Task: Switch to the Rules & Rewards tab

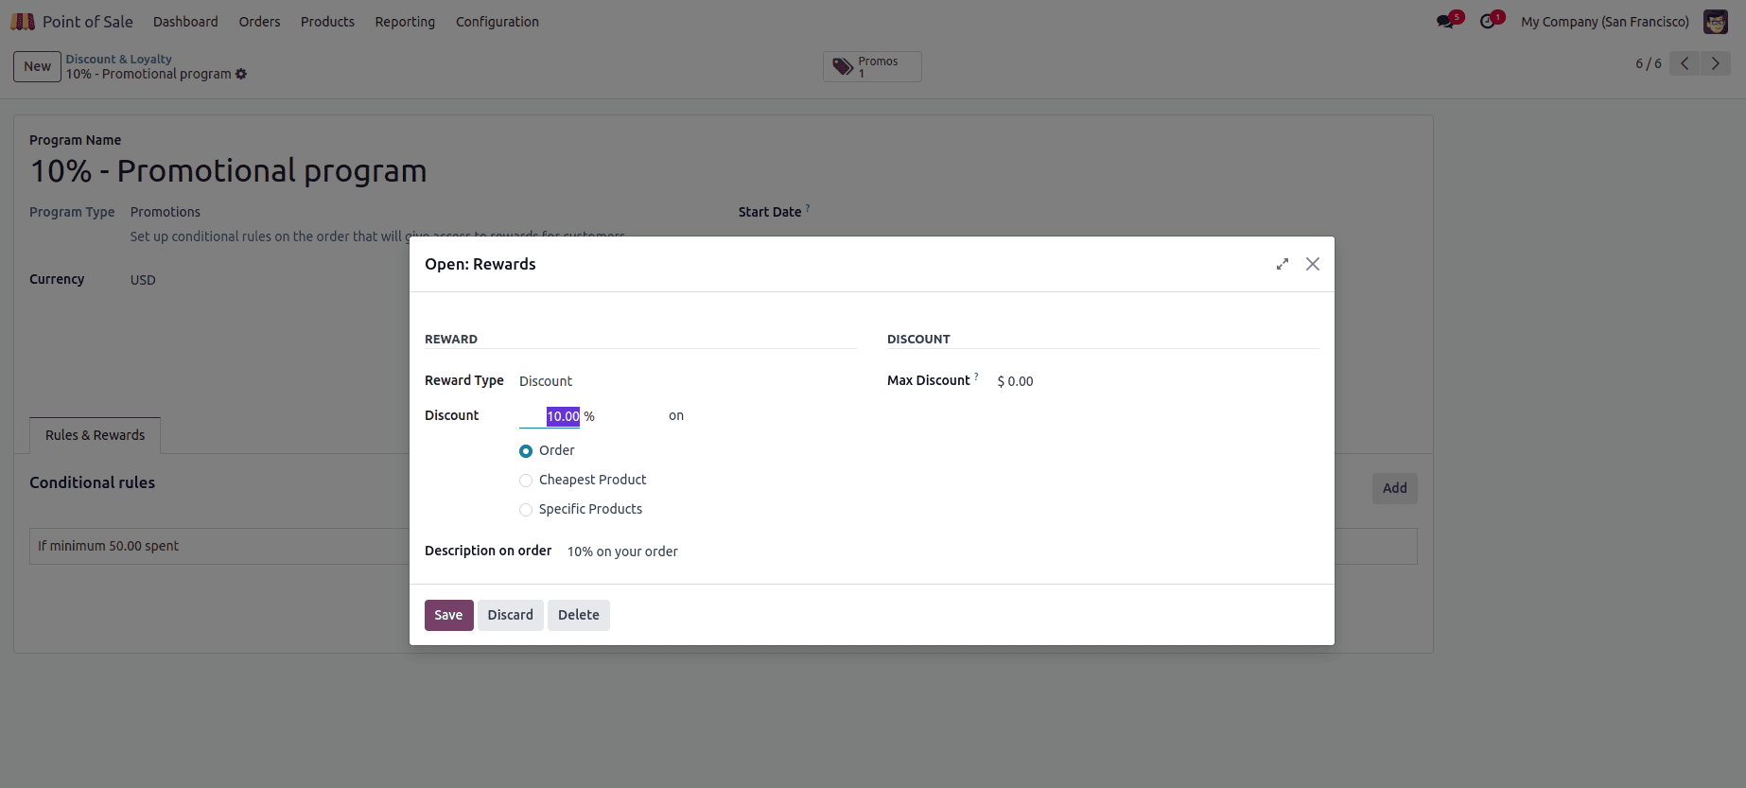Action: pyautogui.click(x=96, y=435)
